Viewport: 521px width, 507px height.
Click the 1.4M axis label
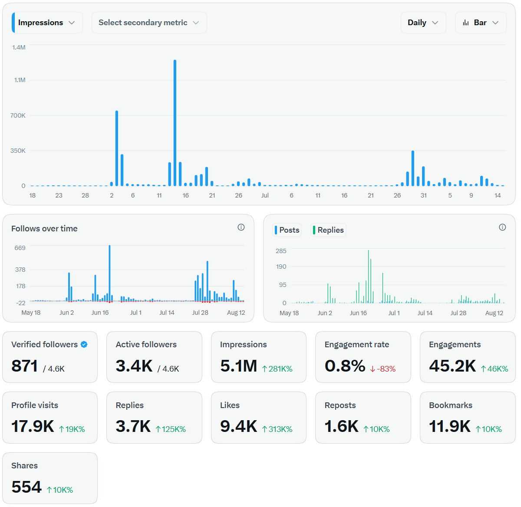(19, 47)
